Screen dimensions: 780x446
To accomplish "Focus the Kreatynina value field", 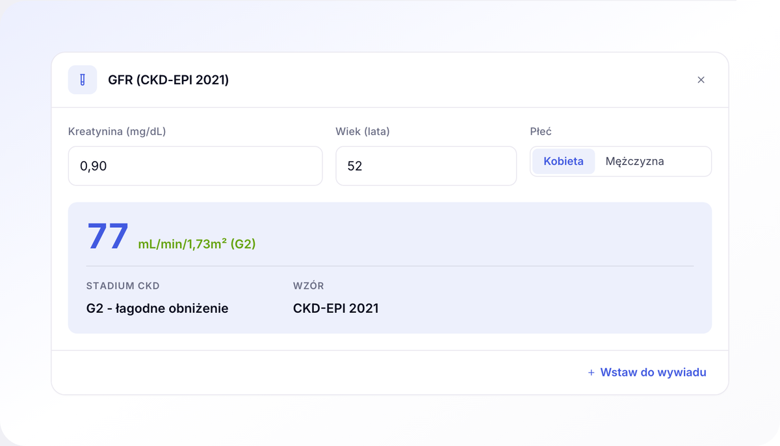I will pyautogui.click(x=195, y=166).
